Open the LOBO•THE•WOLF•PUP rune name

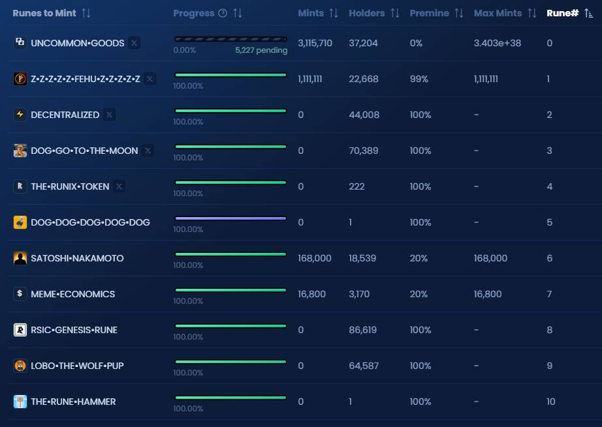point(77,366)
